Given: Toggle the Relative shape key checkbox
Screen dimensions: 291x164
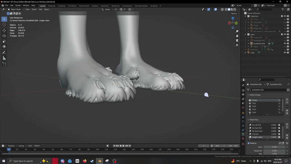Looking at the screenshot, I should [x=249, y=143].
